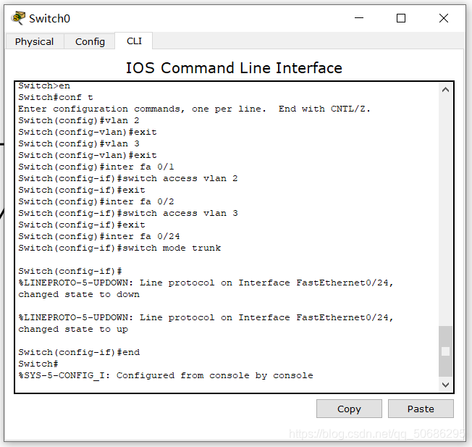
Task: Click the IOS Command Line Interface heading
Action: pos(234,68)
